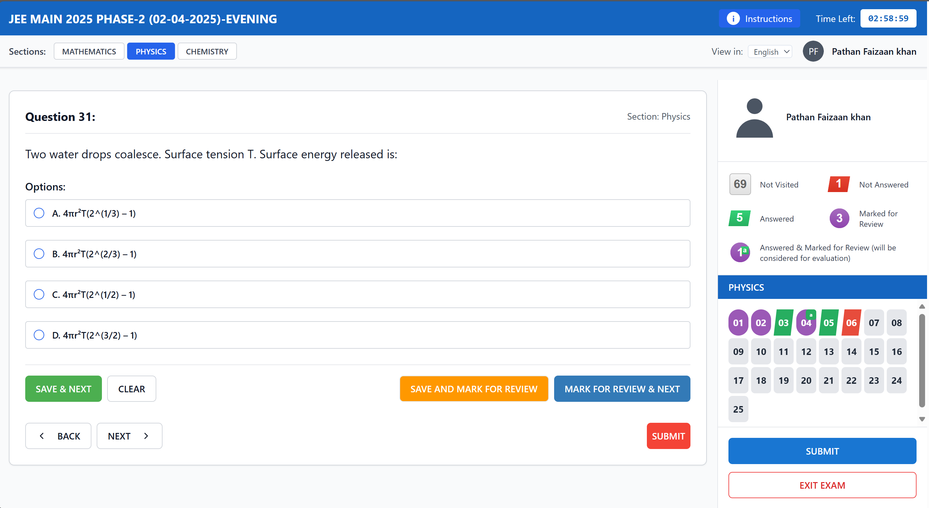Open green answered question 03
The height and width of the screenshot is (508, 929).
783,322
